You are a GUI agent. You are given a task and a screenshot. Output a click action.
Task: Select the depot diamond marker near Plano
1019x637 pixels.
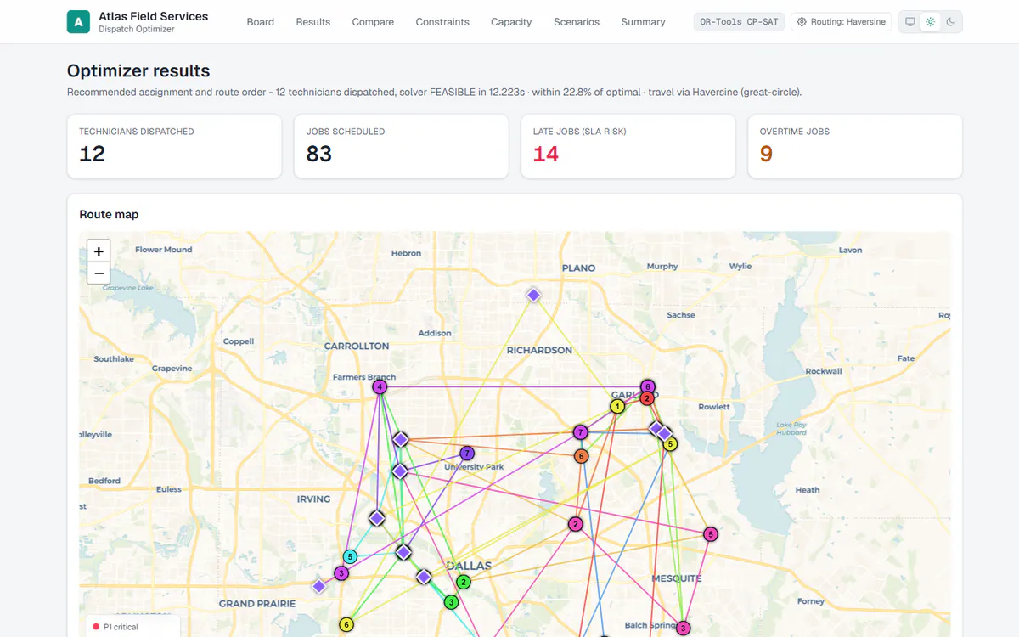pyautogui.click(x=533, y=295)
